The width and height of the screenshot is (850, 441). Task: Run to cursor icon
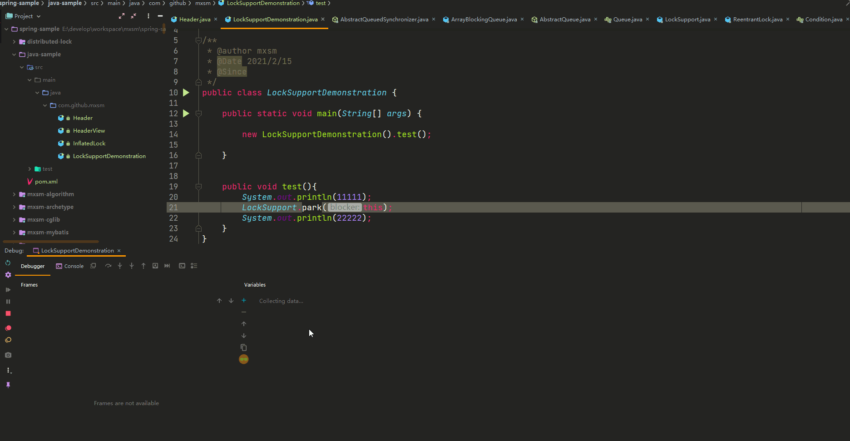coord(167,266)
